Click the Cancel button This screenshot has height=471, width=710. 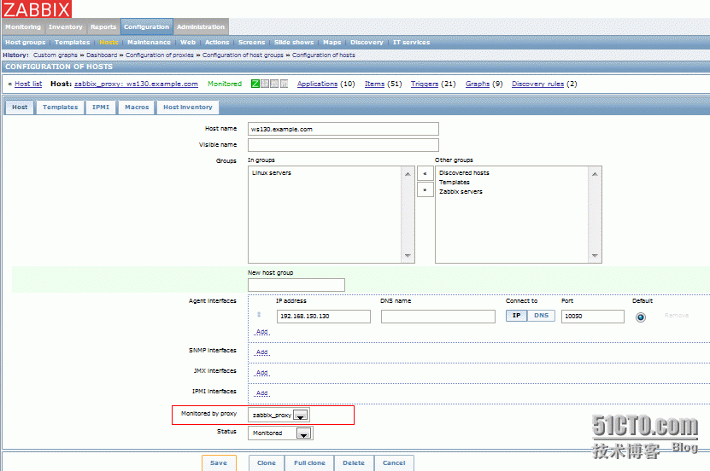[394, 462]
